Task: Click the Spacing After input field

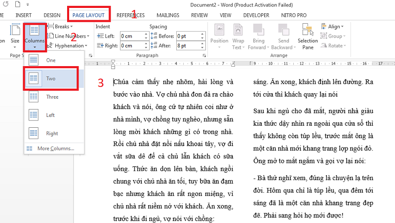Action: 189,45
